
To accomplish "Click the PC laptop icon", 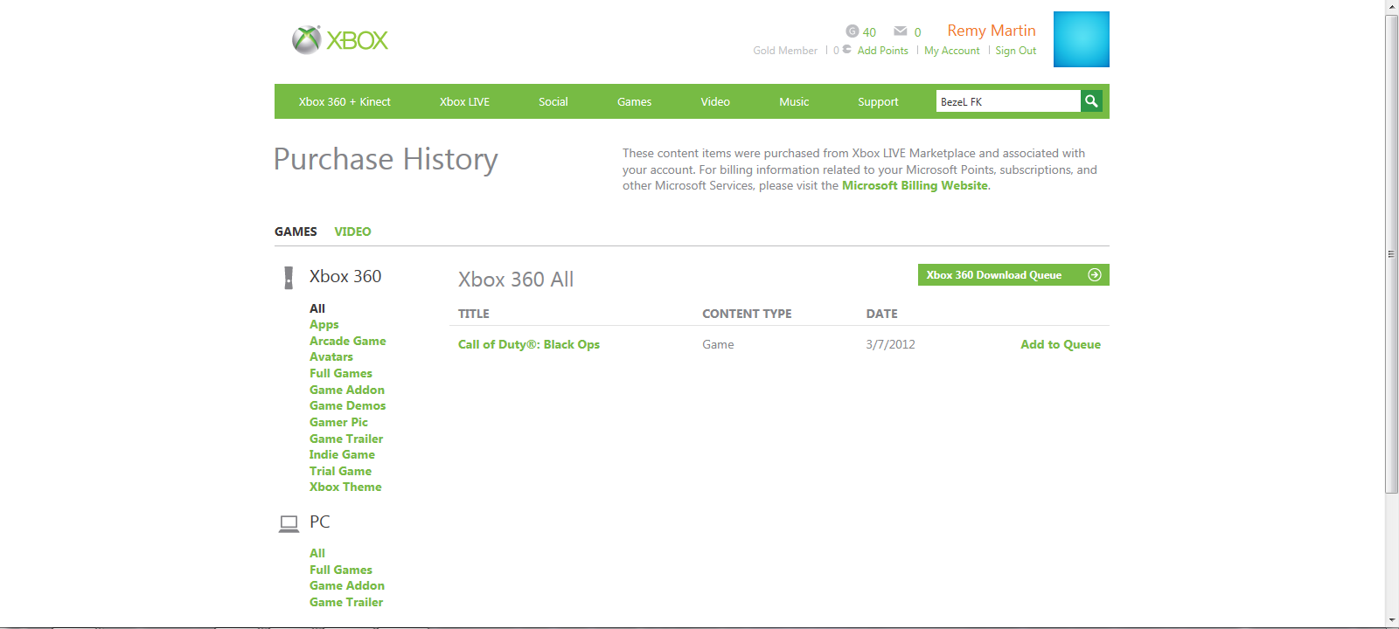I will tap(289, 523).
